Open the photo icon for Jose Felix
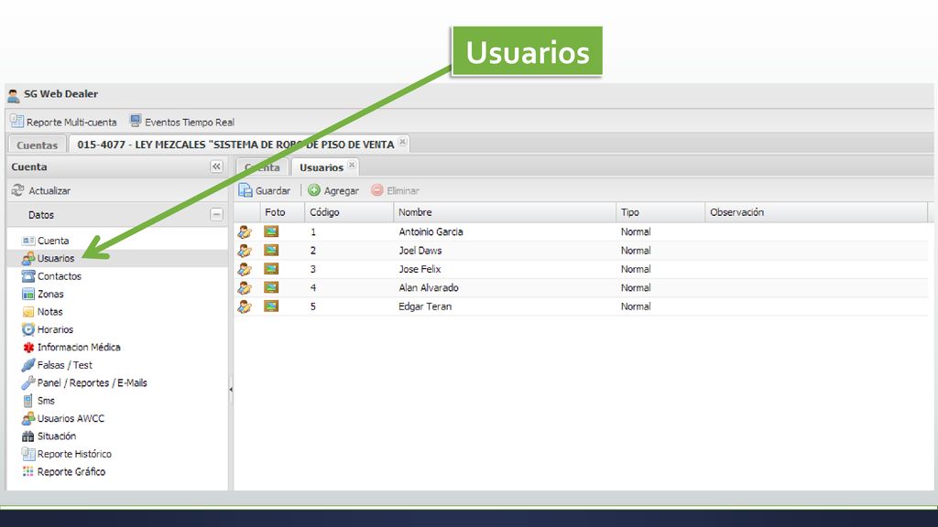Viewport: 938px width, 527px height. click(x=271, y=269)
